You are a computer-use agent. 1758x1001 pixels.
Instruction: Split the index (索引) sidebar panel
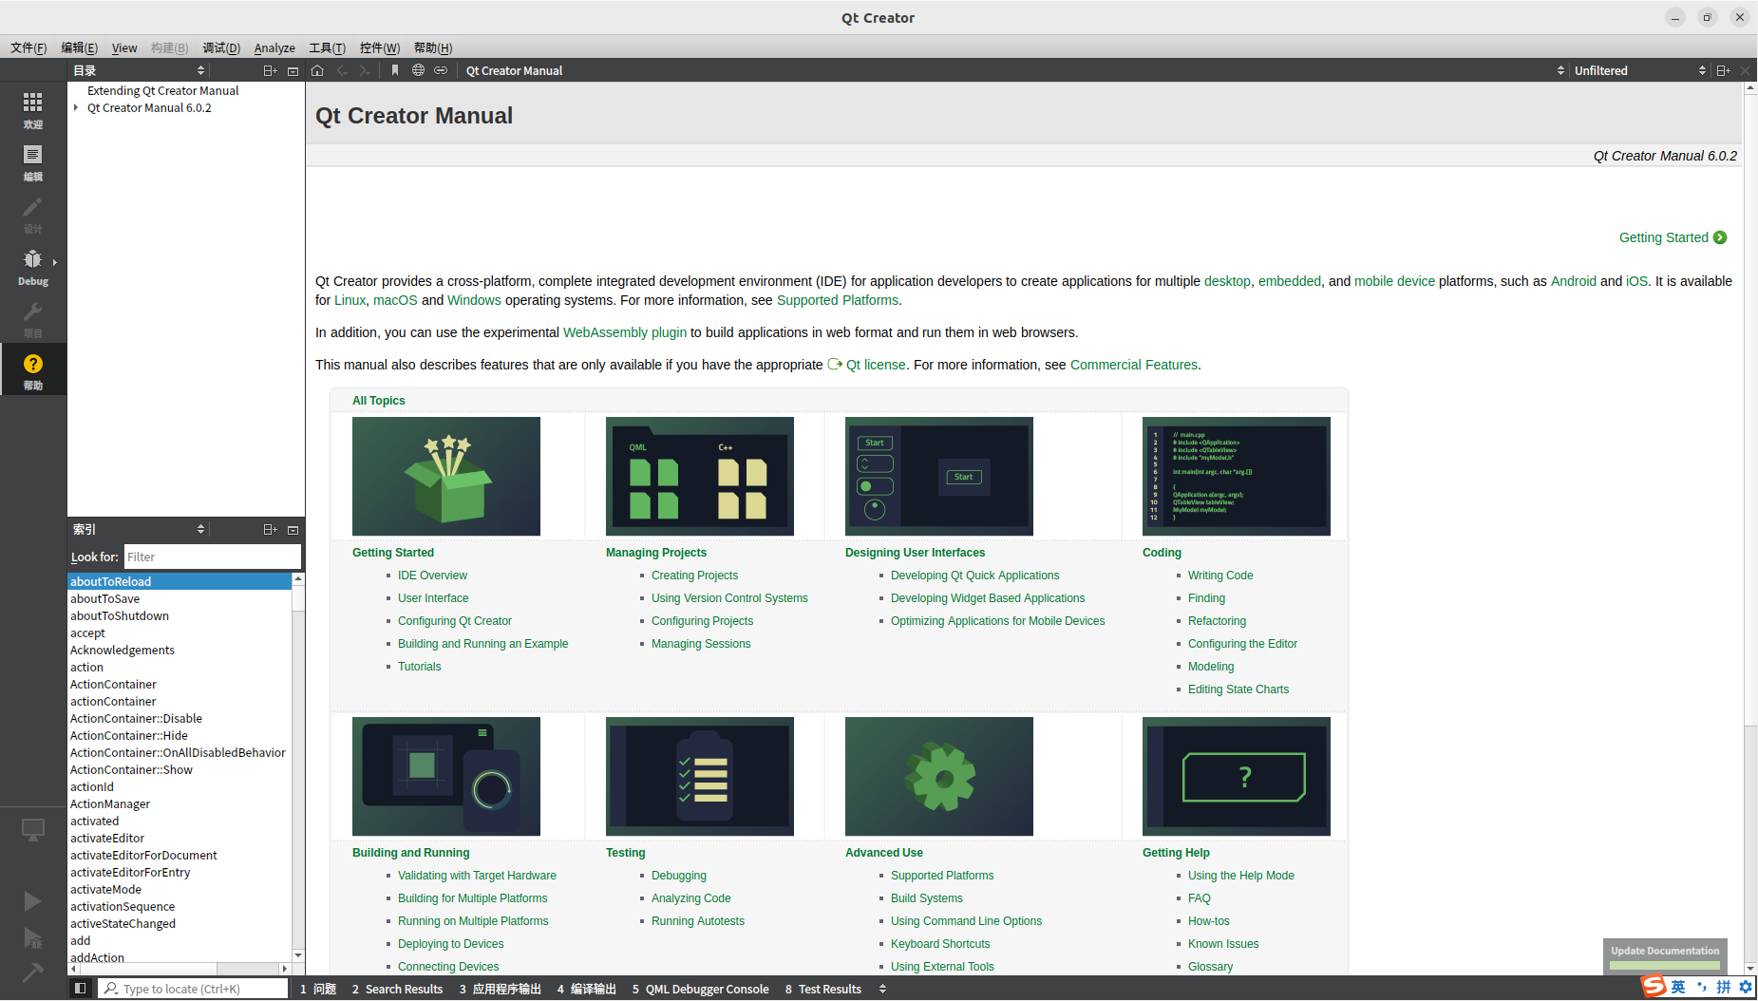tap(270, 529)
